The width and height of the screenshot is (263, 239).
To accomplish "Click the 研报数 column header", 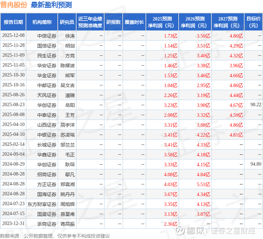I will pos(113,22).
